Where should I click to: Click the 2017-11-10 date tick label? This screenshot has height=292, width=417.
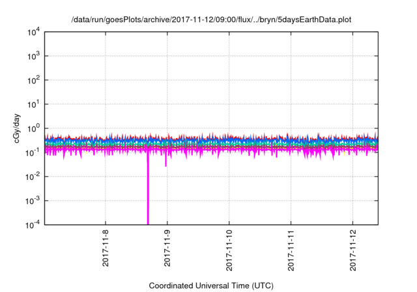click(x=229, y=250)
